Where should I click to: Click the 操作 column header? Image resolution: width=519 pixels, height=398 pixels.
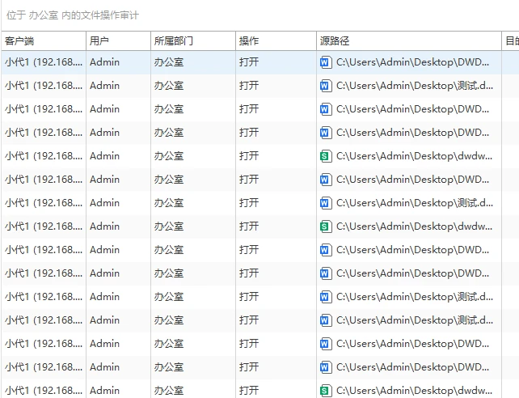[x=276, y=41]
